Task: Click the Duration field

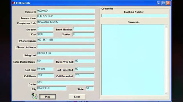Action: [45, 29]
